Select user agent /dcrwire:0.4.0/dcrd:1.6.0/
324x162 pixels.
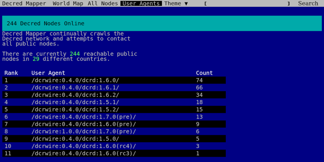[x=75, y=80]
